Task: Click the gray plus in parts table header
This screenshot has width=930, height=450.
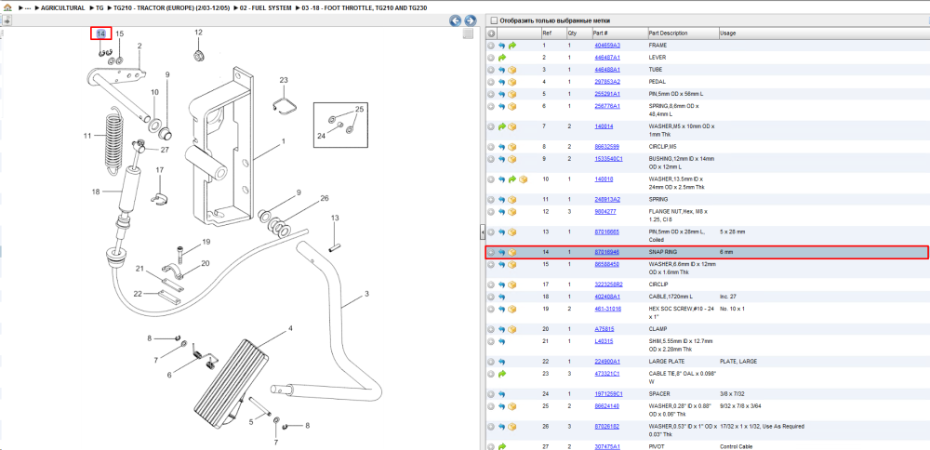Action: tap(491, 33)
